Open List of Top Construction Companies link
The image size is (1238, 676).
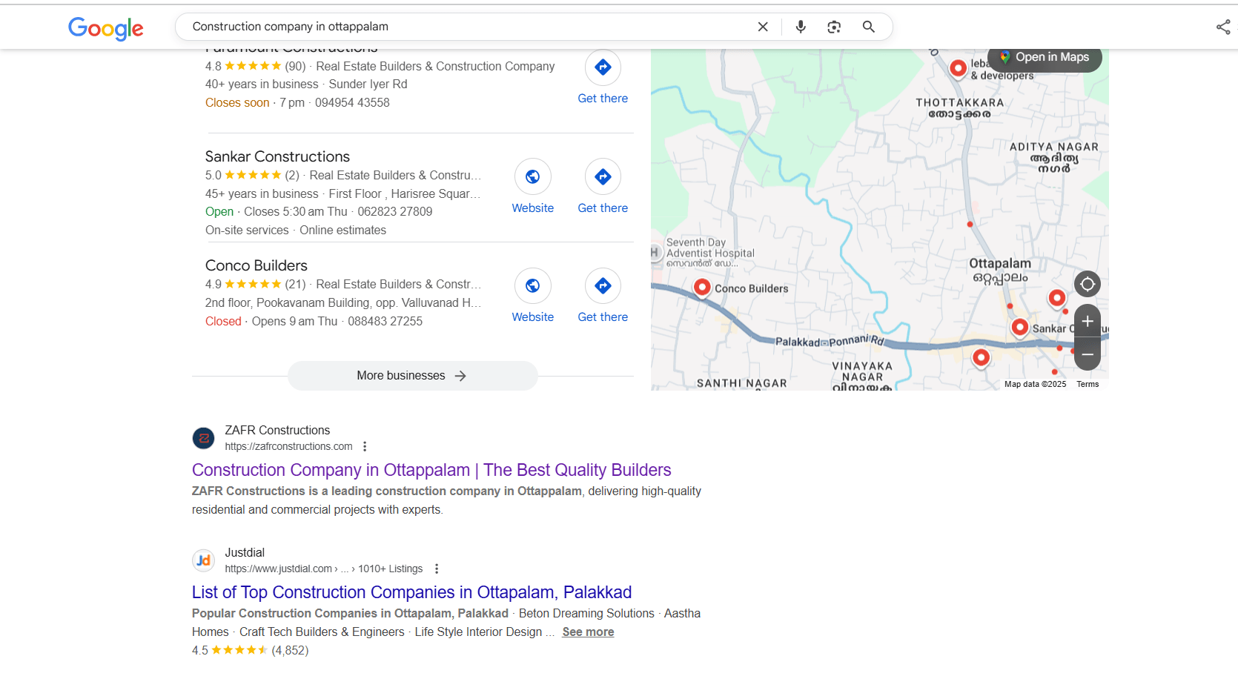pos(411,592)
